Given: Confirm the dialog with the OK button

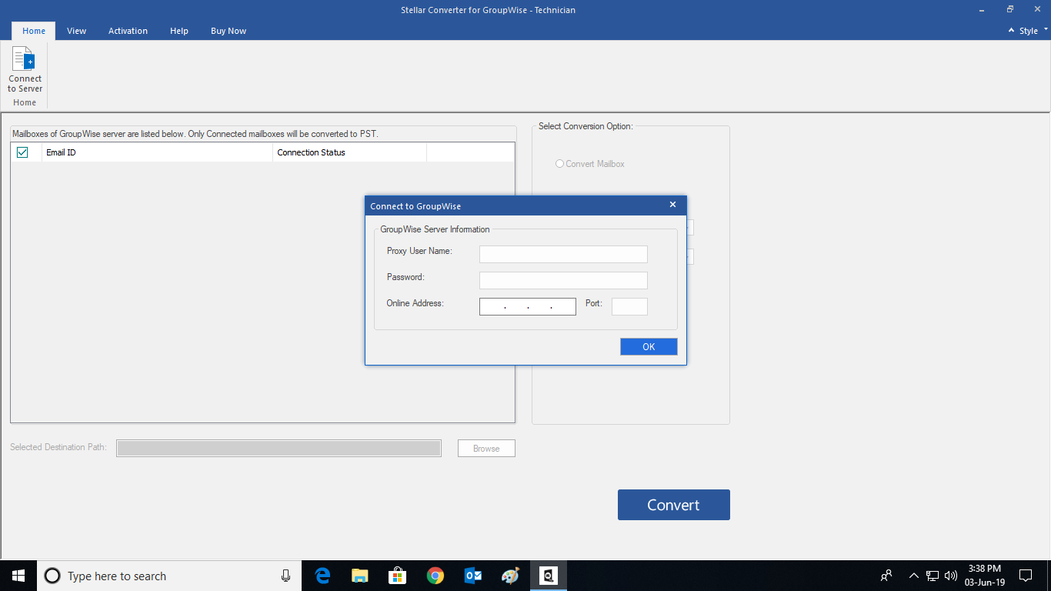Looking at the screenshot, I should click(649, 346).
